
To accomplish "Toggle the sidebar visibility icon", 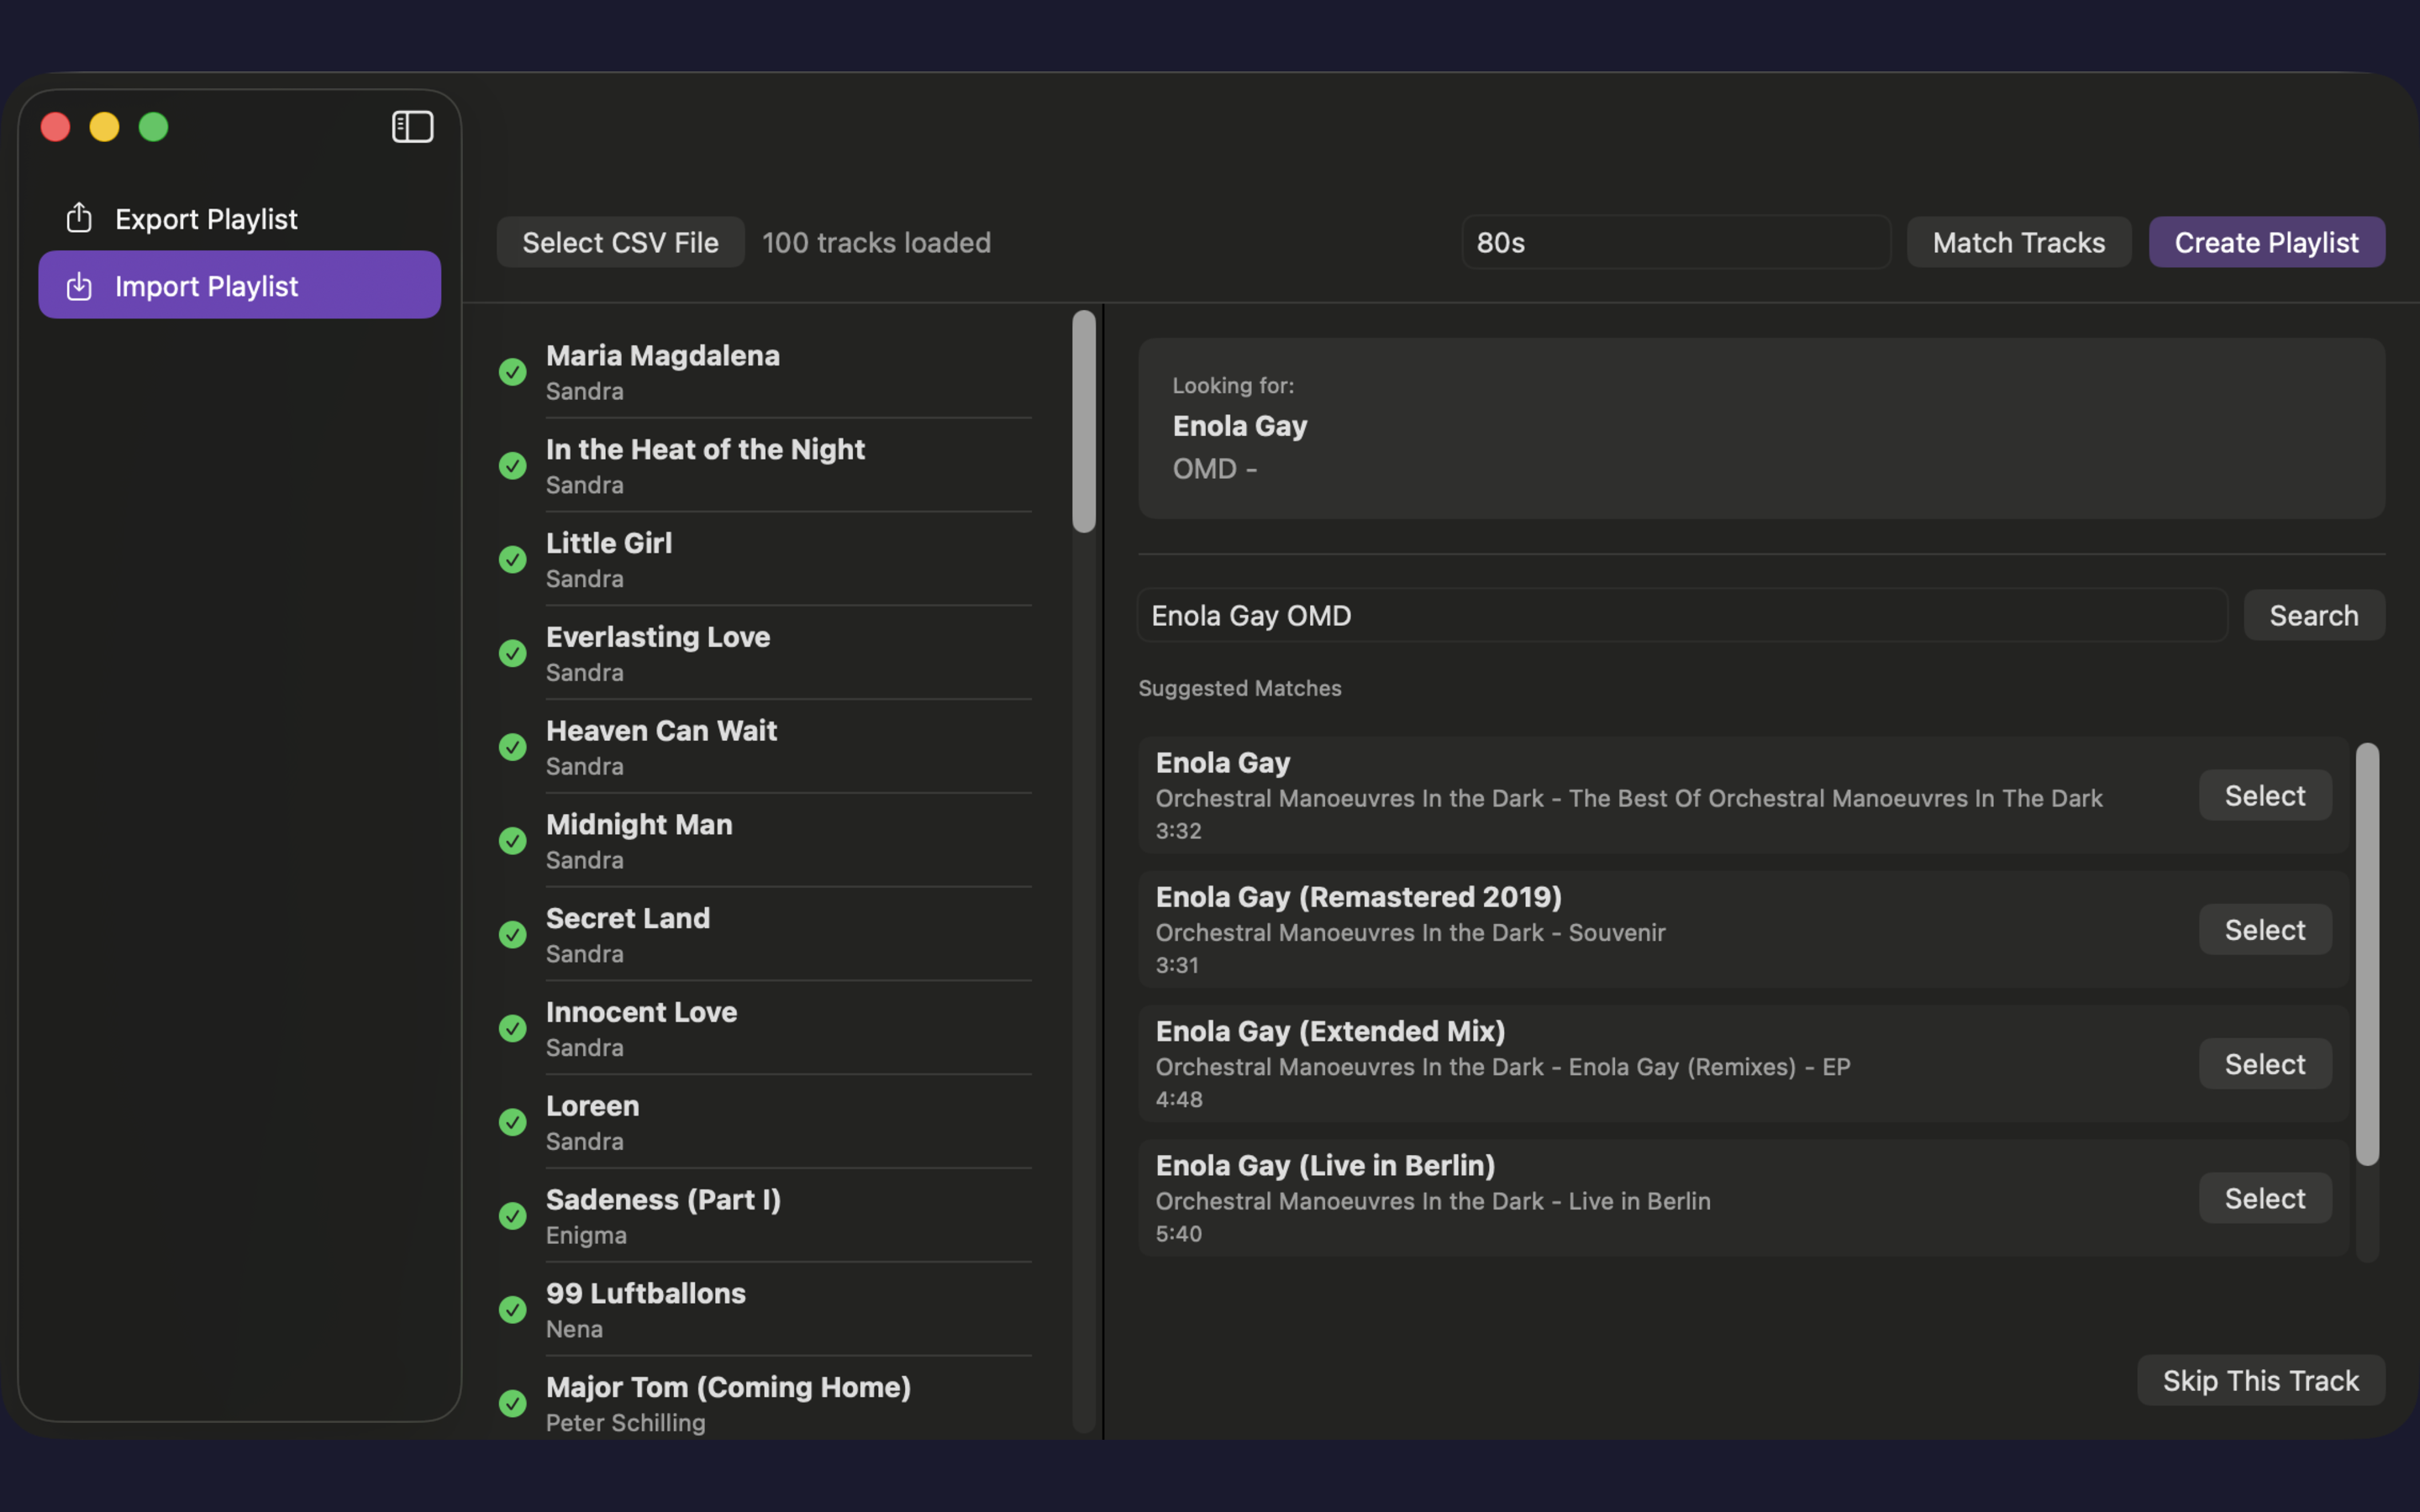I will pyautogui.click(x=412, y=126).
